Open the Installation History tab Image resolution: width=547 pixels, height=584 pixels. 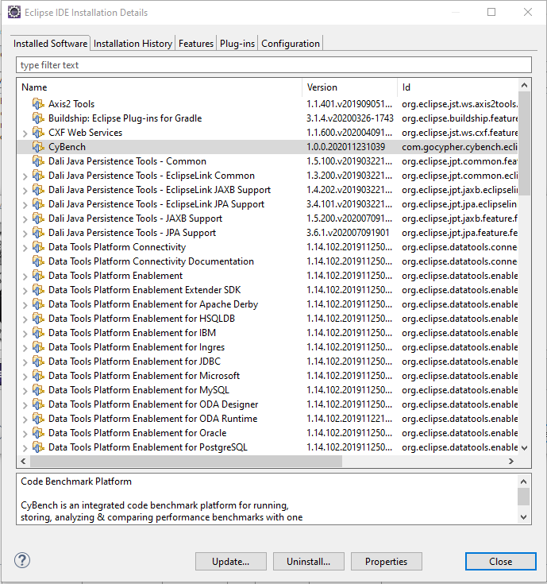(x=133, y=44)
